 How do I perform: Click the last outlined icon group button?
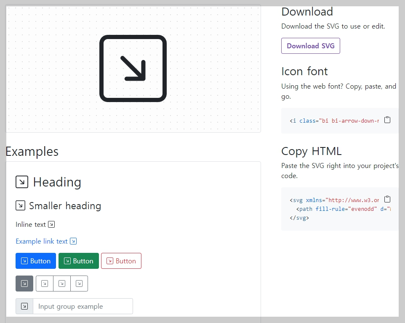tap(79, 284)
